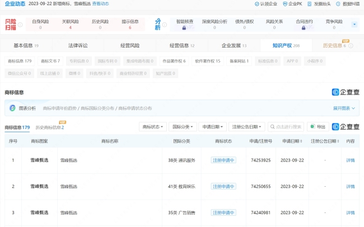Click the Excel 导出 export icon
This screenshot has height=227, width=364.
click(312, 127)
